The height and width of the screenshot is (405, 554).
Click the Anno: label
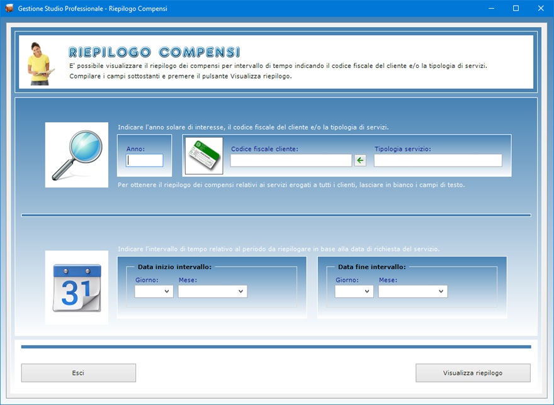136,149
